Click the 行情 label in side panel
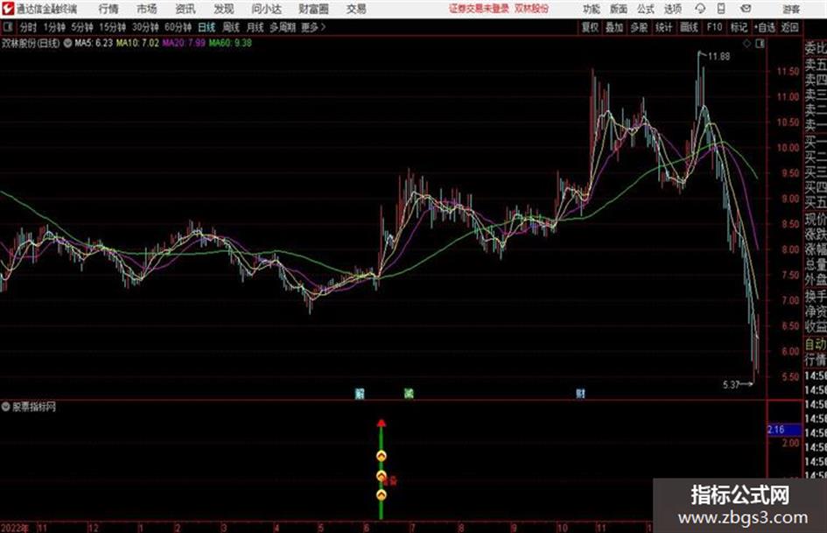Screen dimensions: 827x533 point(816,360)
